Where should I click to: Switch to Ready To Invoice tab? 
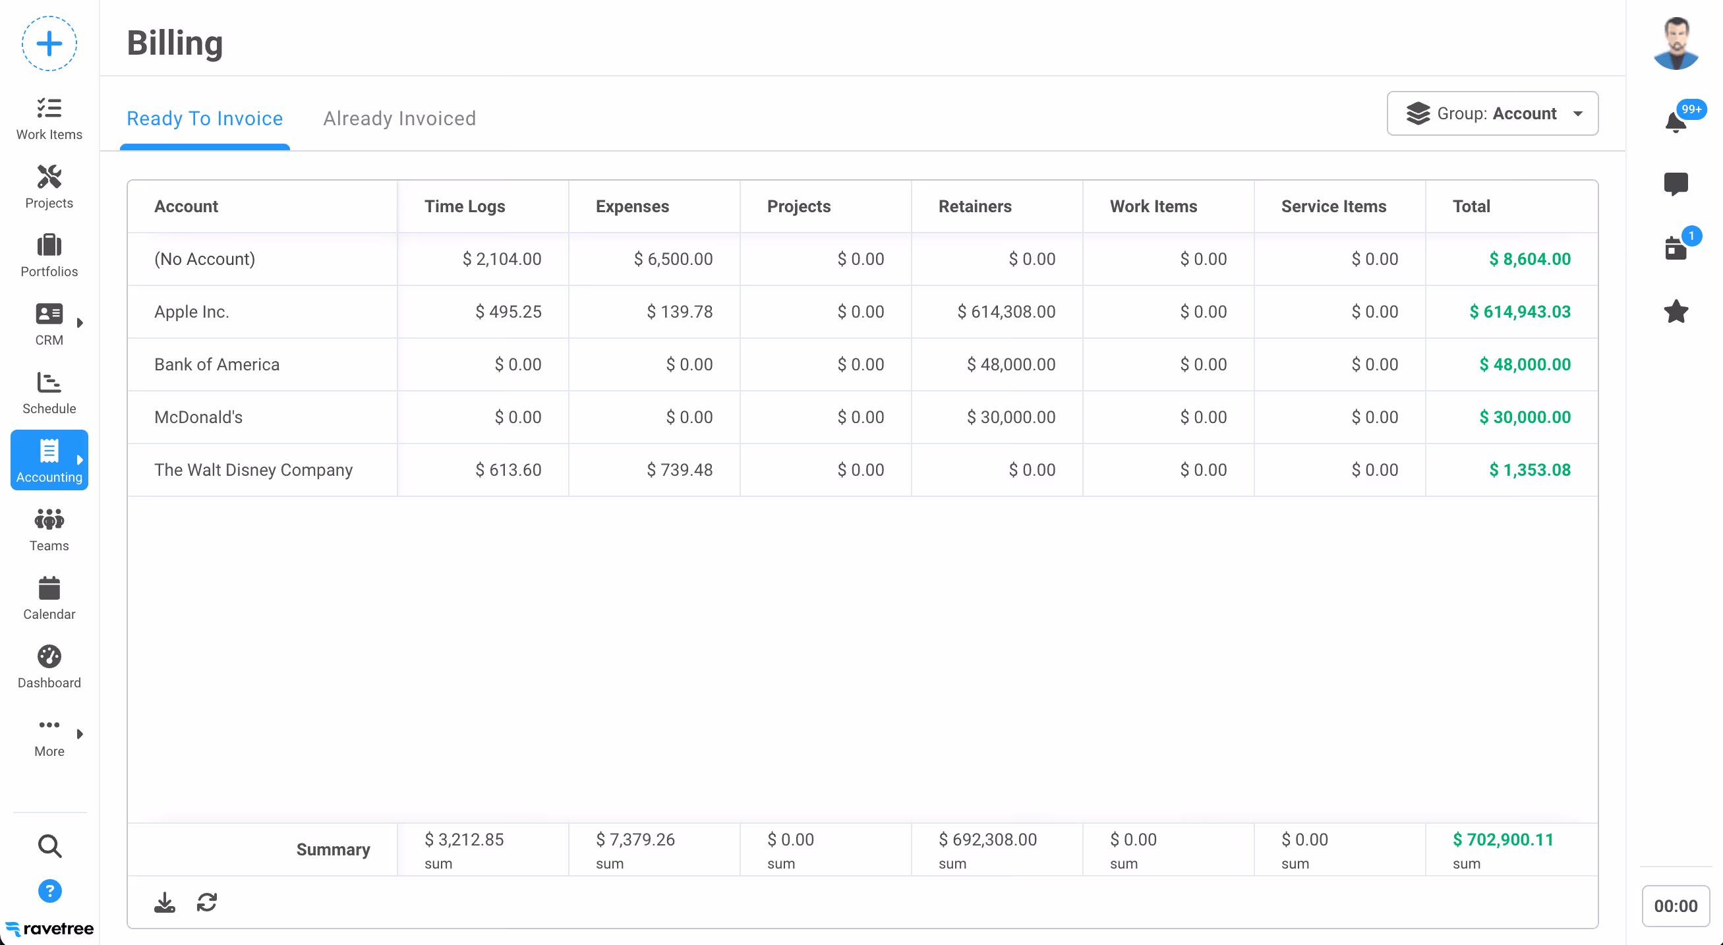pyautogui.click(x=205, y=119)
